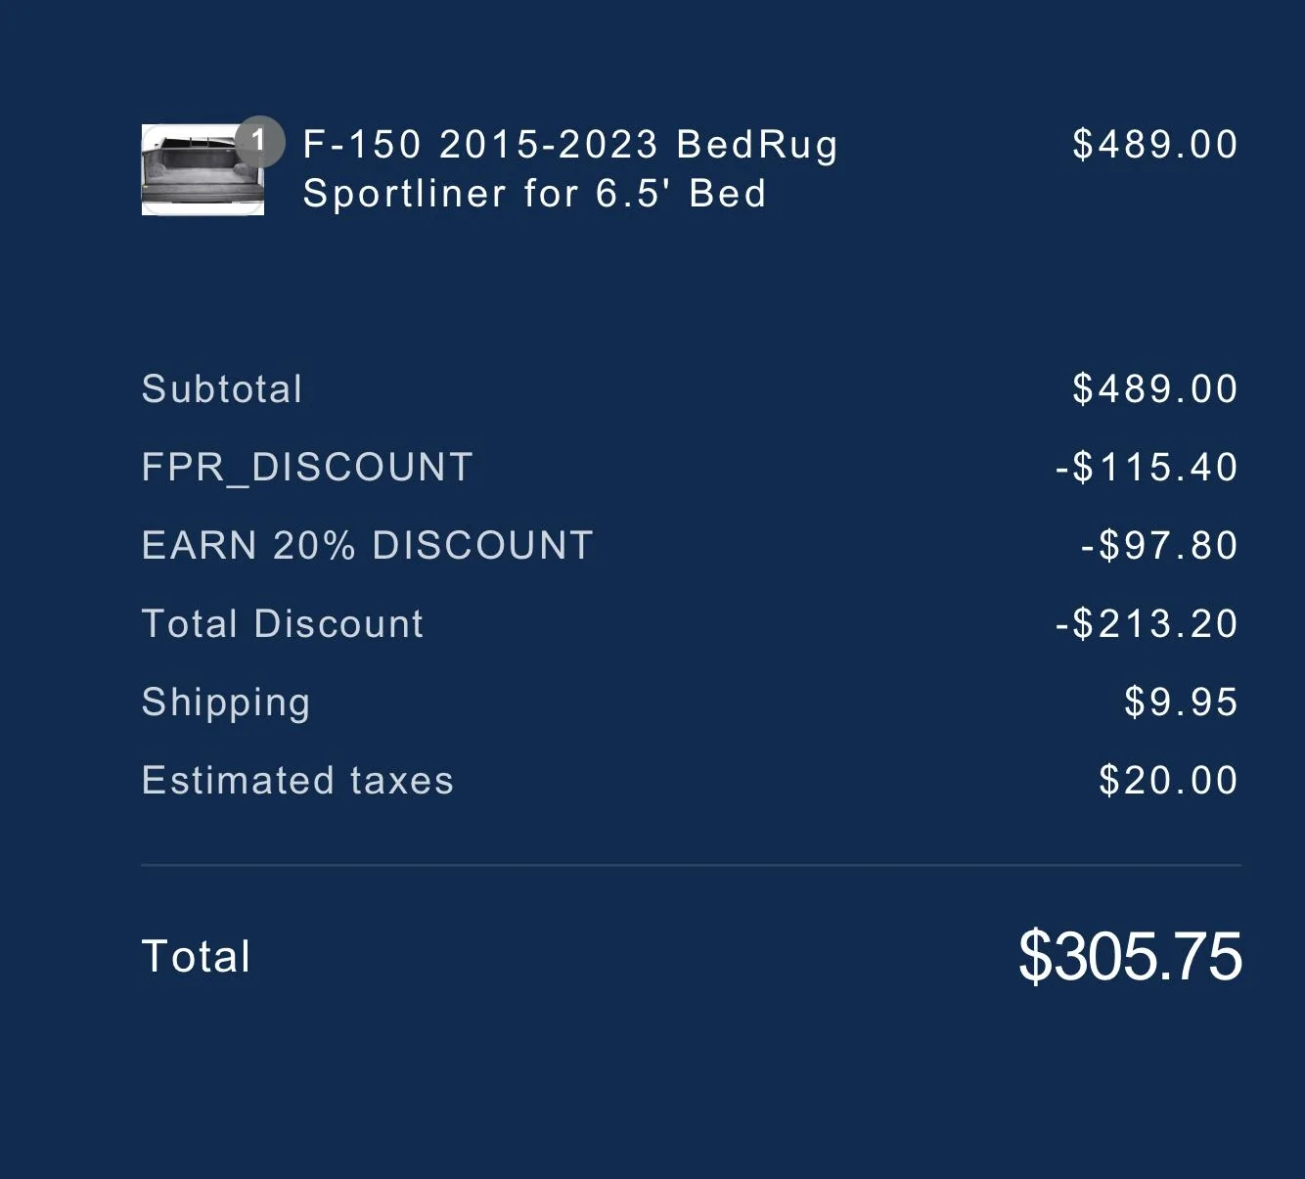Image resolution: width=1305 pixels, height=1179 pixels.
Task: Click the $9.95 shipping cost
Action: click(1181, 703)
